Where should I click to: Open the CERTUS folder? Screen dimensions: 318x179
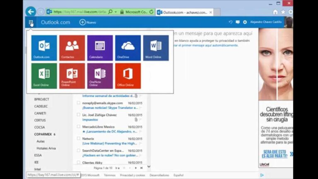click(x=40, y=120)
